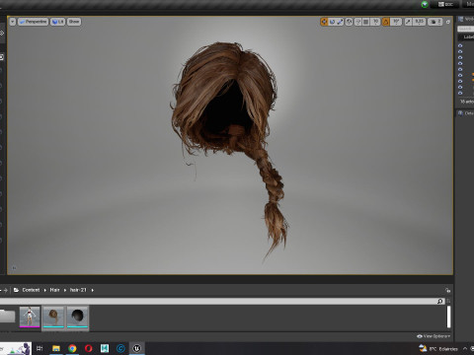Open the weather widget in system tray
The height and width of the screenshot is (355, 474).
pyautogui.click(x=438, y=348)
